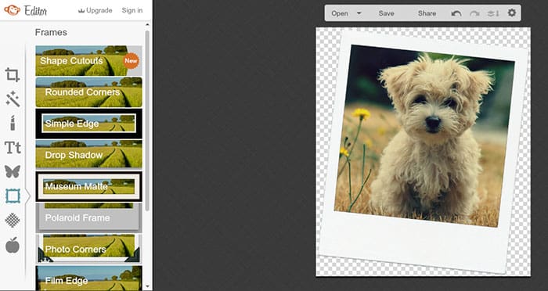Click the layers flatten icon

click(493, 13)
